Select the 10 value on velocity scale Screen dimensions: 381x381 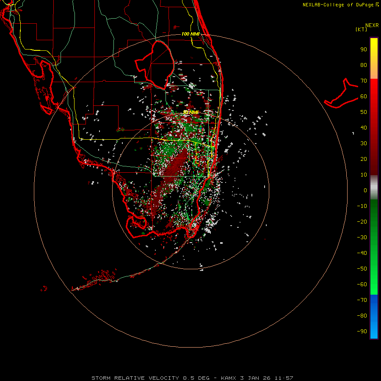click(364, 175)
